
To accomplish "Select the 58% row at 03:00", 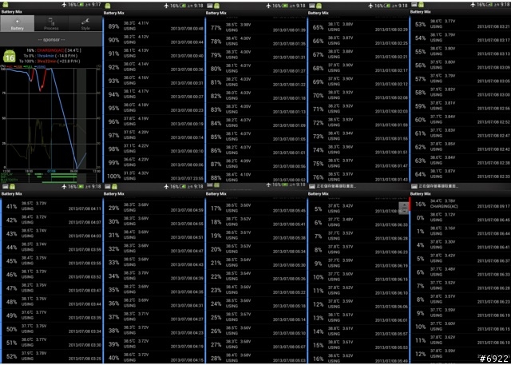I will tap(461, 92).
